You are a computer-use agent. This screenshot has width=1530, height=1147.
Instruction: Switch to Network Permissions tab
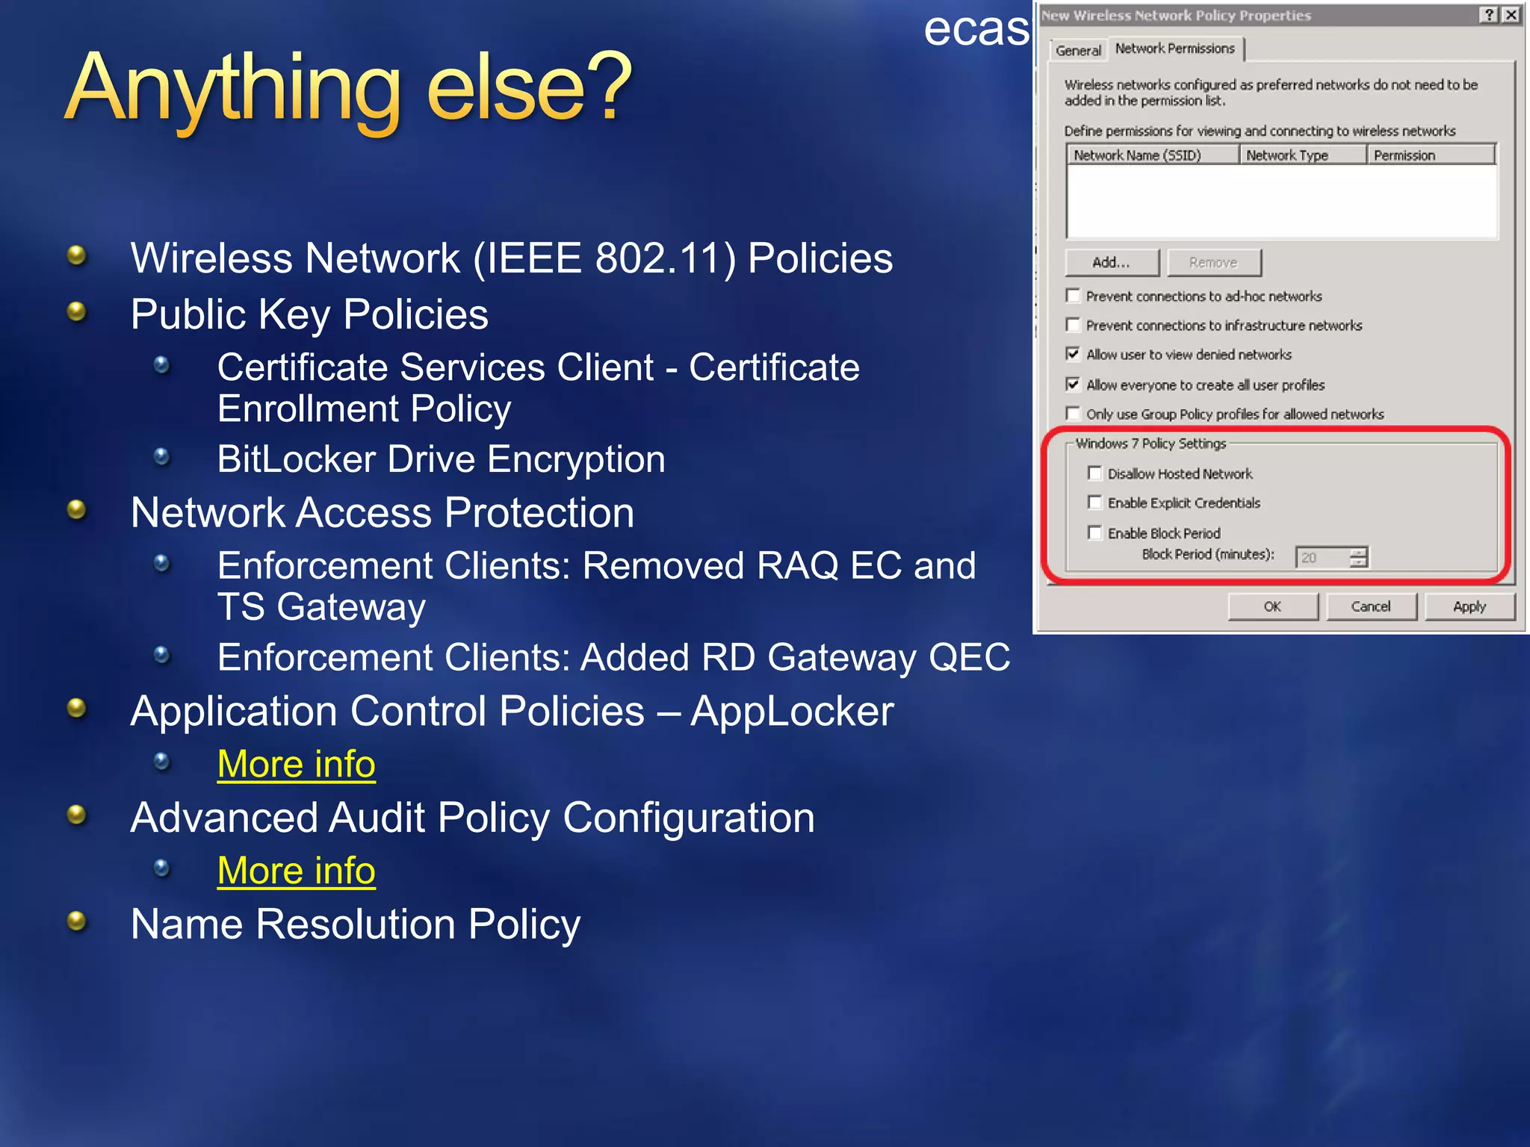(x=1175, y=49)
